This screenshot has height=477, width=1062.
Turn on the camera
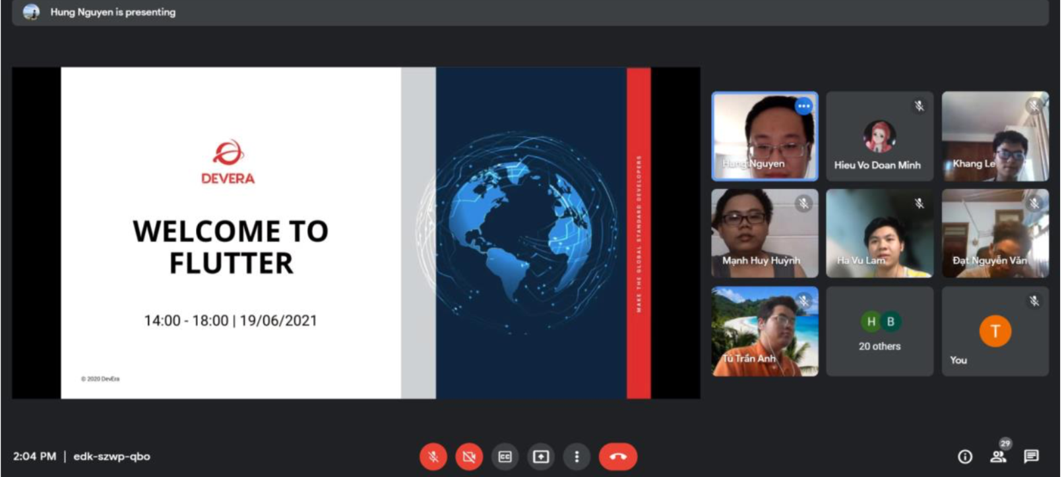pyautogui.click(x=469, y=457)
